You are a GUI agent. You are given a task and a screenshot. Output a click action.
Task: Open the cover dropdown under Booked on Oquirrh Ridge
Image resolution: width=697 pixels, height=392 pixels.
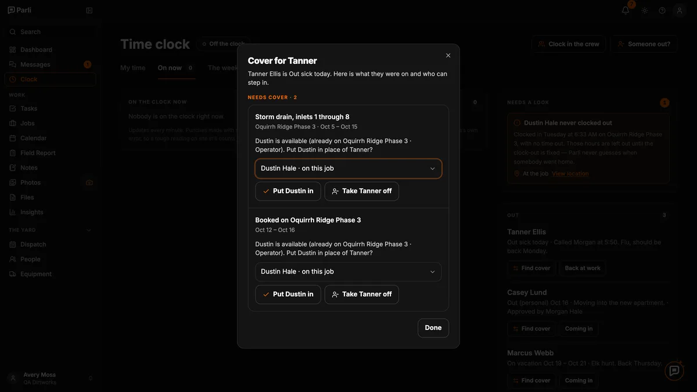348,272
